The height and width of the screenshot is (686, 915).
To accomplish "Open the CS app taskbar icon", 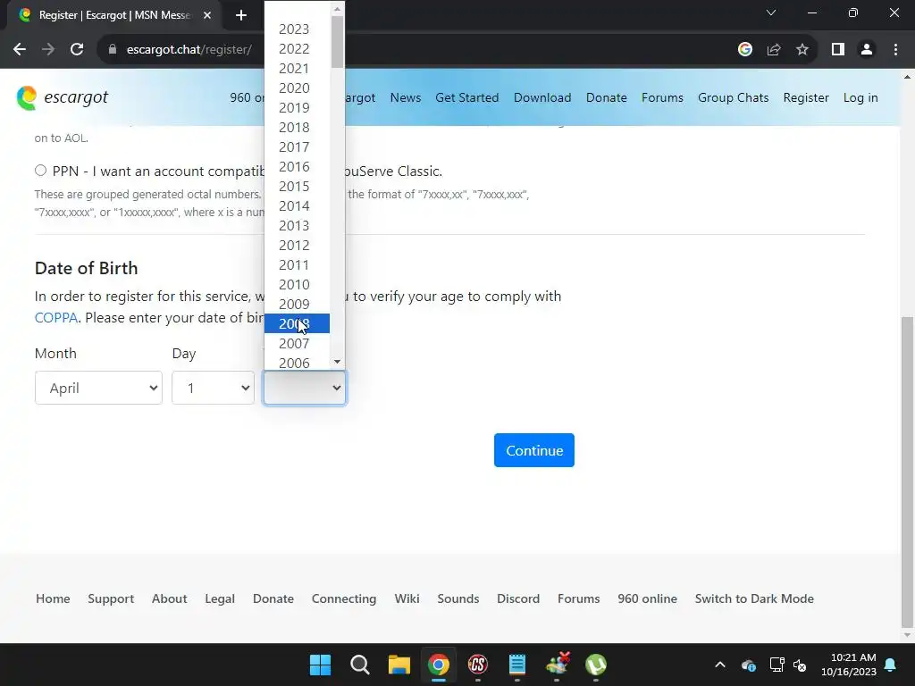I will [x=478, y=665].
